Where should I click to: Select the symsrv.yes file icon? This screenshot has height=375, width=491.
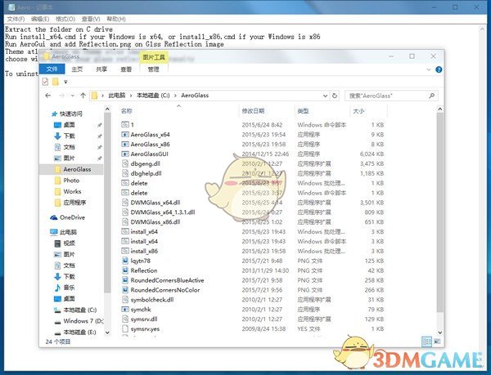tap(125, 328)
